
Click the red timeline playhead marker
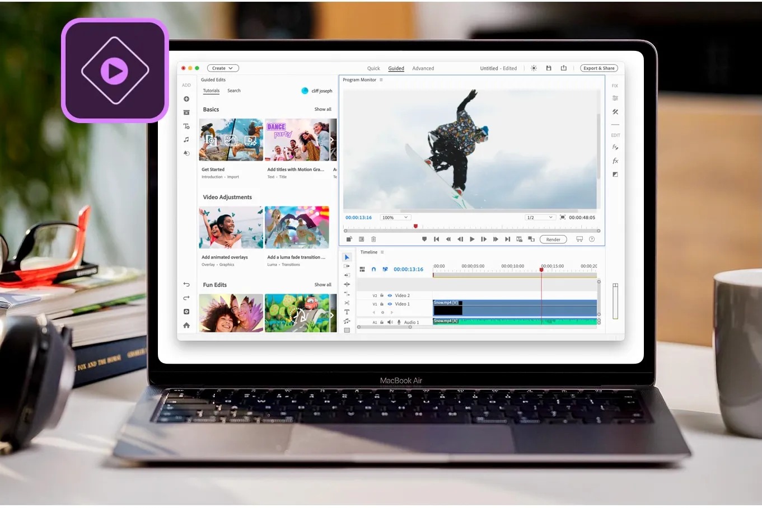click(x=541, y=270)
